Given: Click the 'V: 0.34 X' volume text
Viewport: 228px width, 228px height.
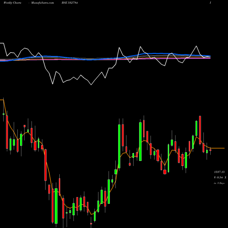Looking at the screenshot, I should pos(220,177).
